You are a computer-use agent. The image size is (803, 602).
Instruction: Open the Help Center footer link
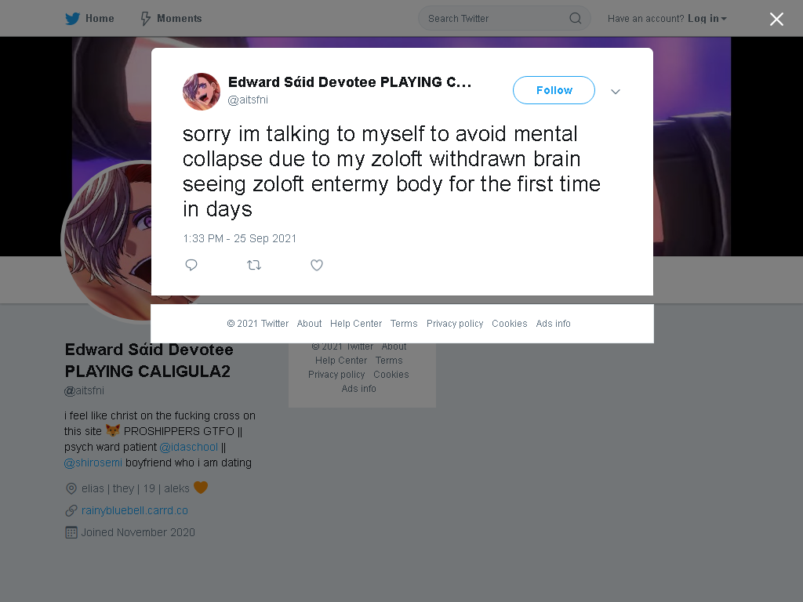356,324
